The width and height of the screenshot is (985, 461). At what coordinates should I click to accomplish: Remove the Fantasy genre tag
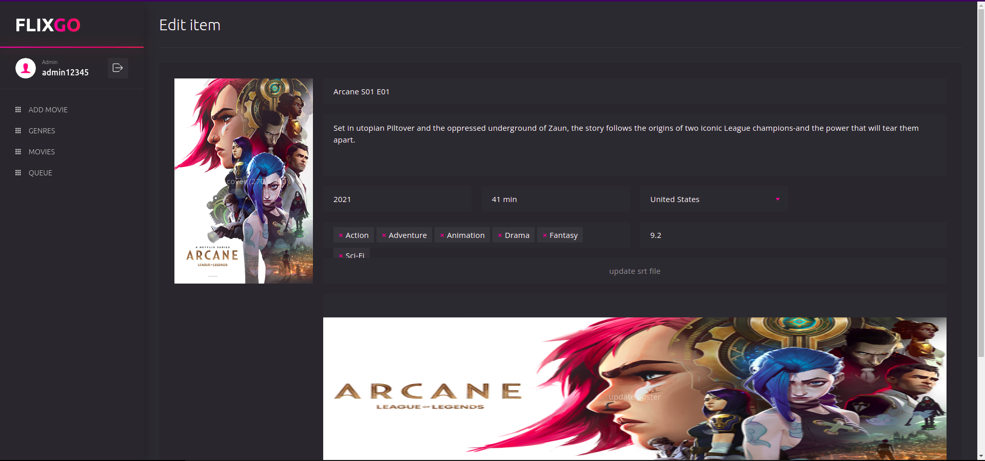click(544, 235)
